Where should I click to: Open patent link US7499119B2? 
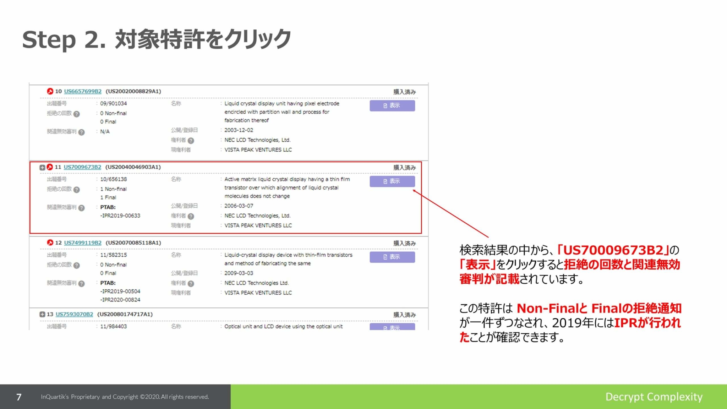click(83, 242)
